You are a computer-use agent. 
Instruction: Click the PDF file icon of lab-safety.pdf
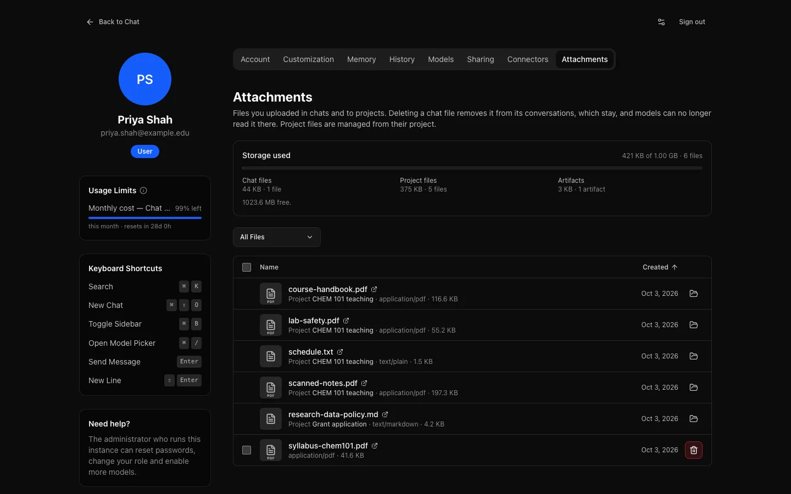coord(271,325)
